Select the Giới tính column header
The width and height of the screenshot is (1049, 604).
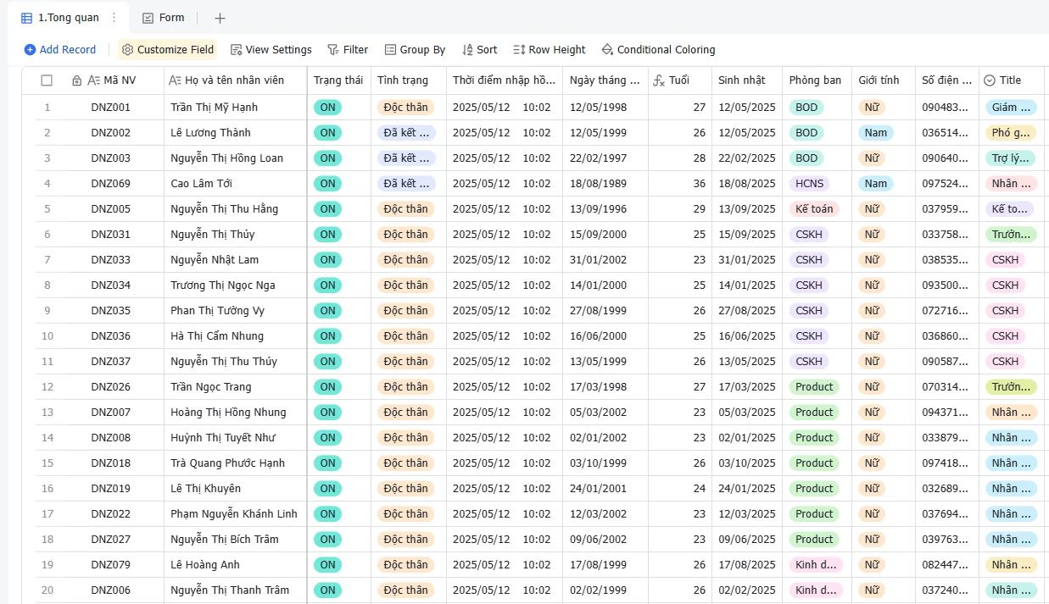(883, 80)
